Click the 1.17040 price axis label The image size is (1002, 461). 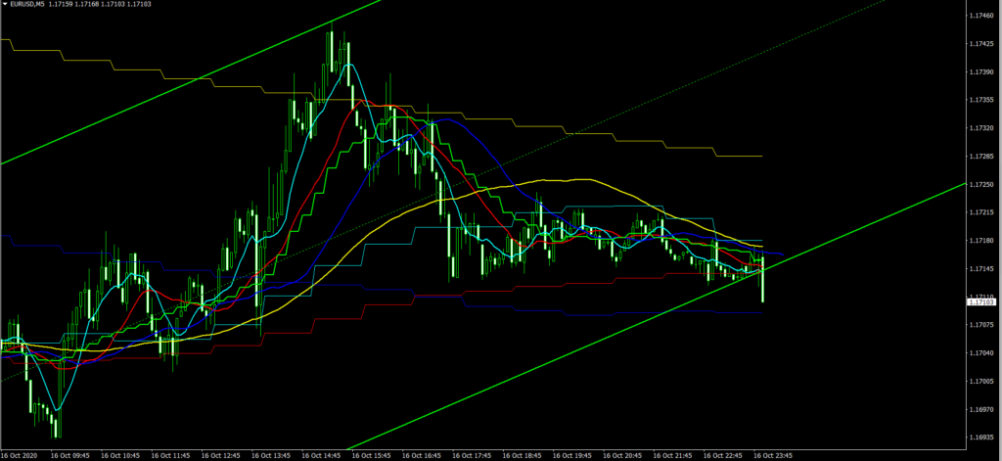[x=980, y=352]
